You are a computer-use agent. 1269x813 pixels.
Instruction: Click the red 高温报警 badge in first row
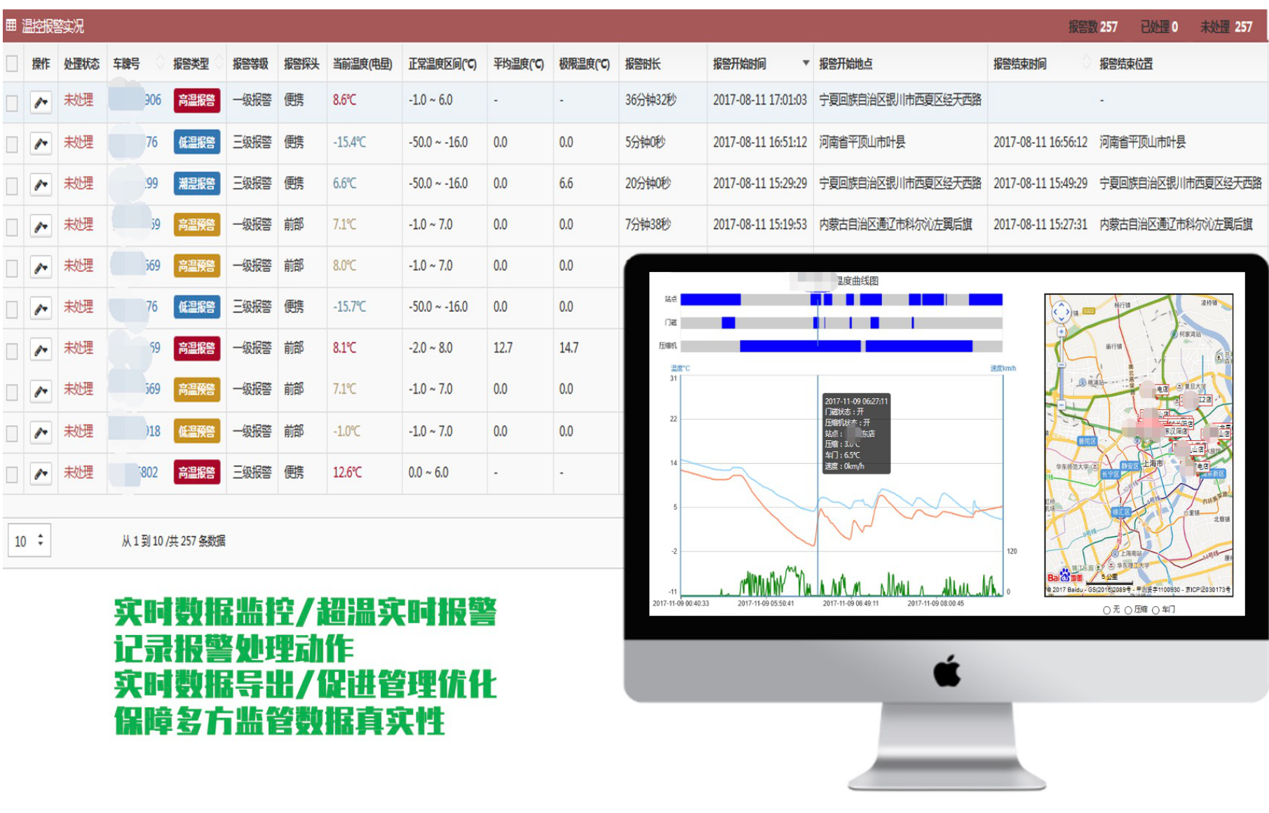click(196, 100)
